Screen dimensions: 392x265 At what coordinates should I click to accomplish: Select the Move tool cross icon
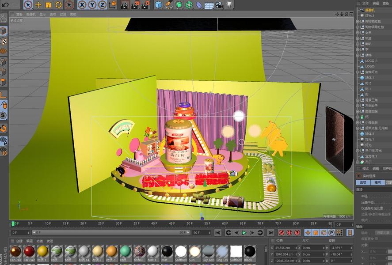click(38, 5)
